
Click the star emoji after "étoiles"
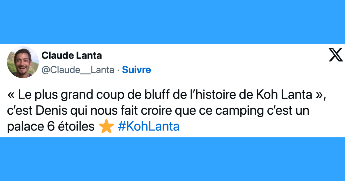pyautogui.click(x=106, y=127)
